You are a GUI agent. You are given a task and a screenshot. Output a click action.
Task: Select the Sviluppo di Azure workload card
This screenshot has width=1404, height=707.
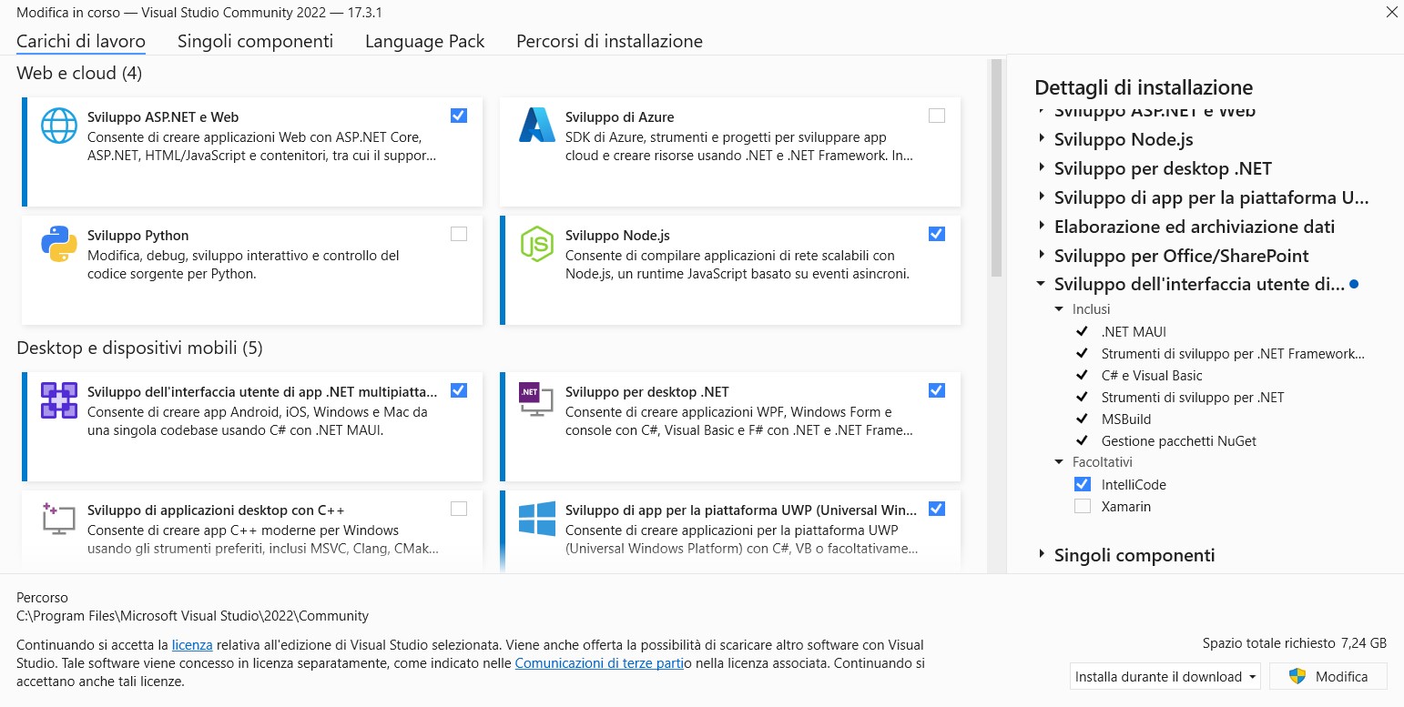tap(730, 151)
